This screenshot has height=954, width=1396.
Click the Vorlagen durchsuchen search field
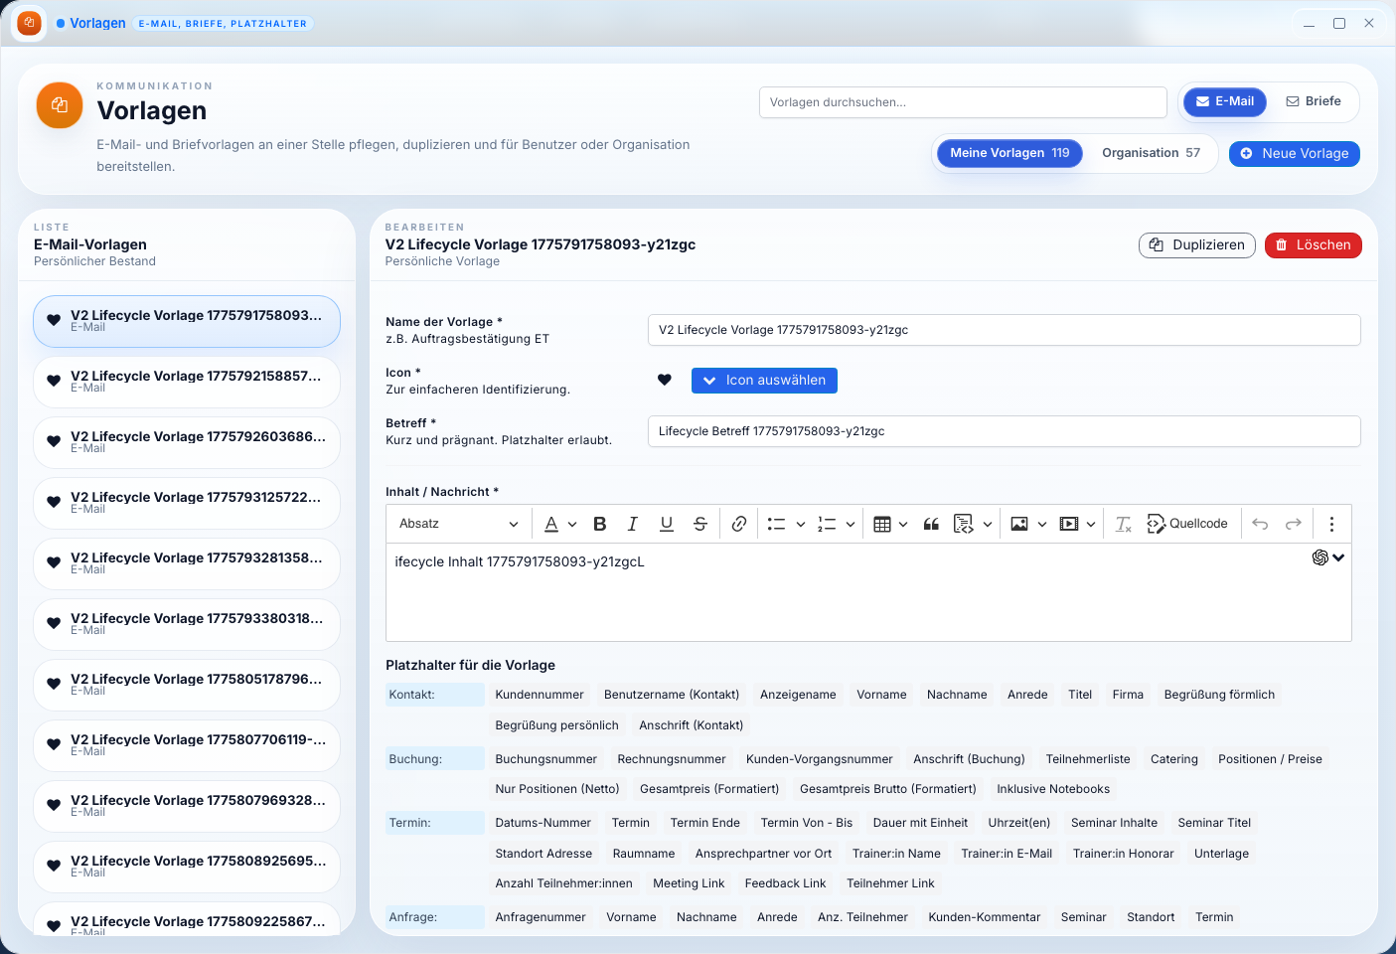[x=962, y=102]
